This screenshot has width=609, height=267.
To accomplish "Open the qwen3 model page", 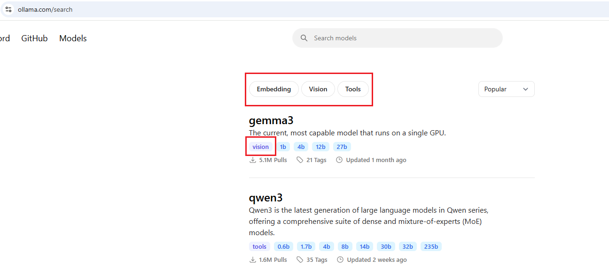I will (266, 198).
